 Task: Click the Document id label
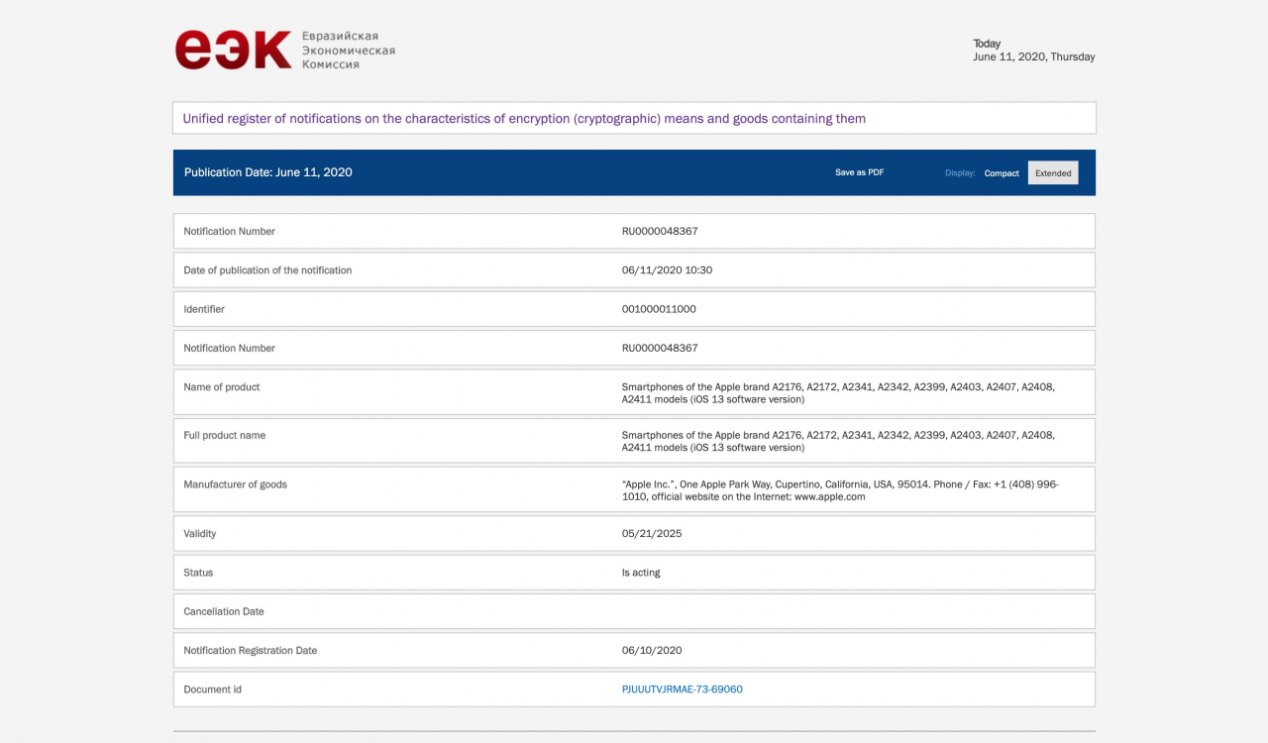213,690
